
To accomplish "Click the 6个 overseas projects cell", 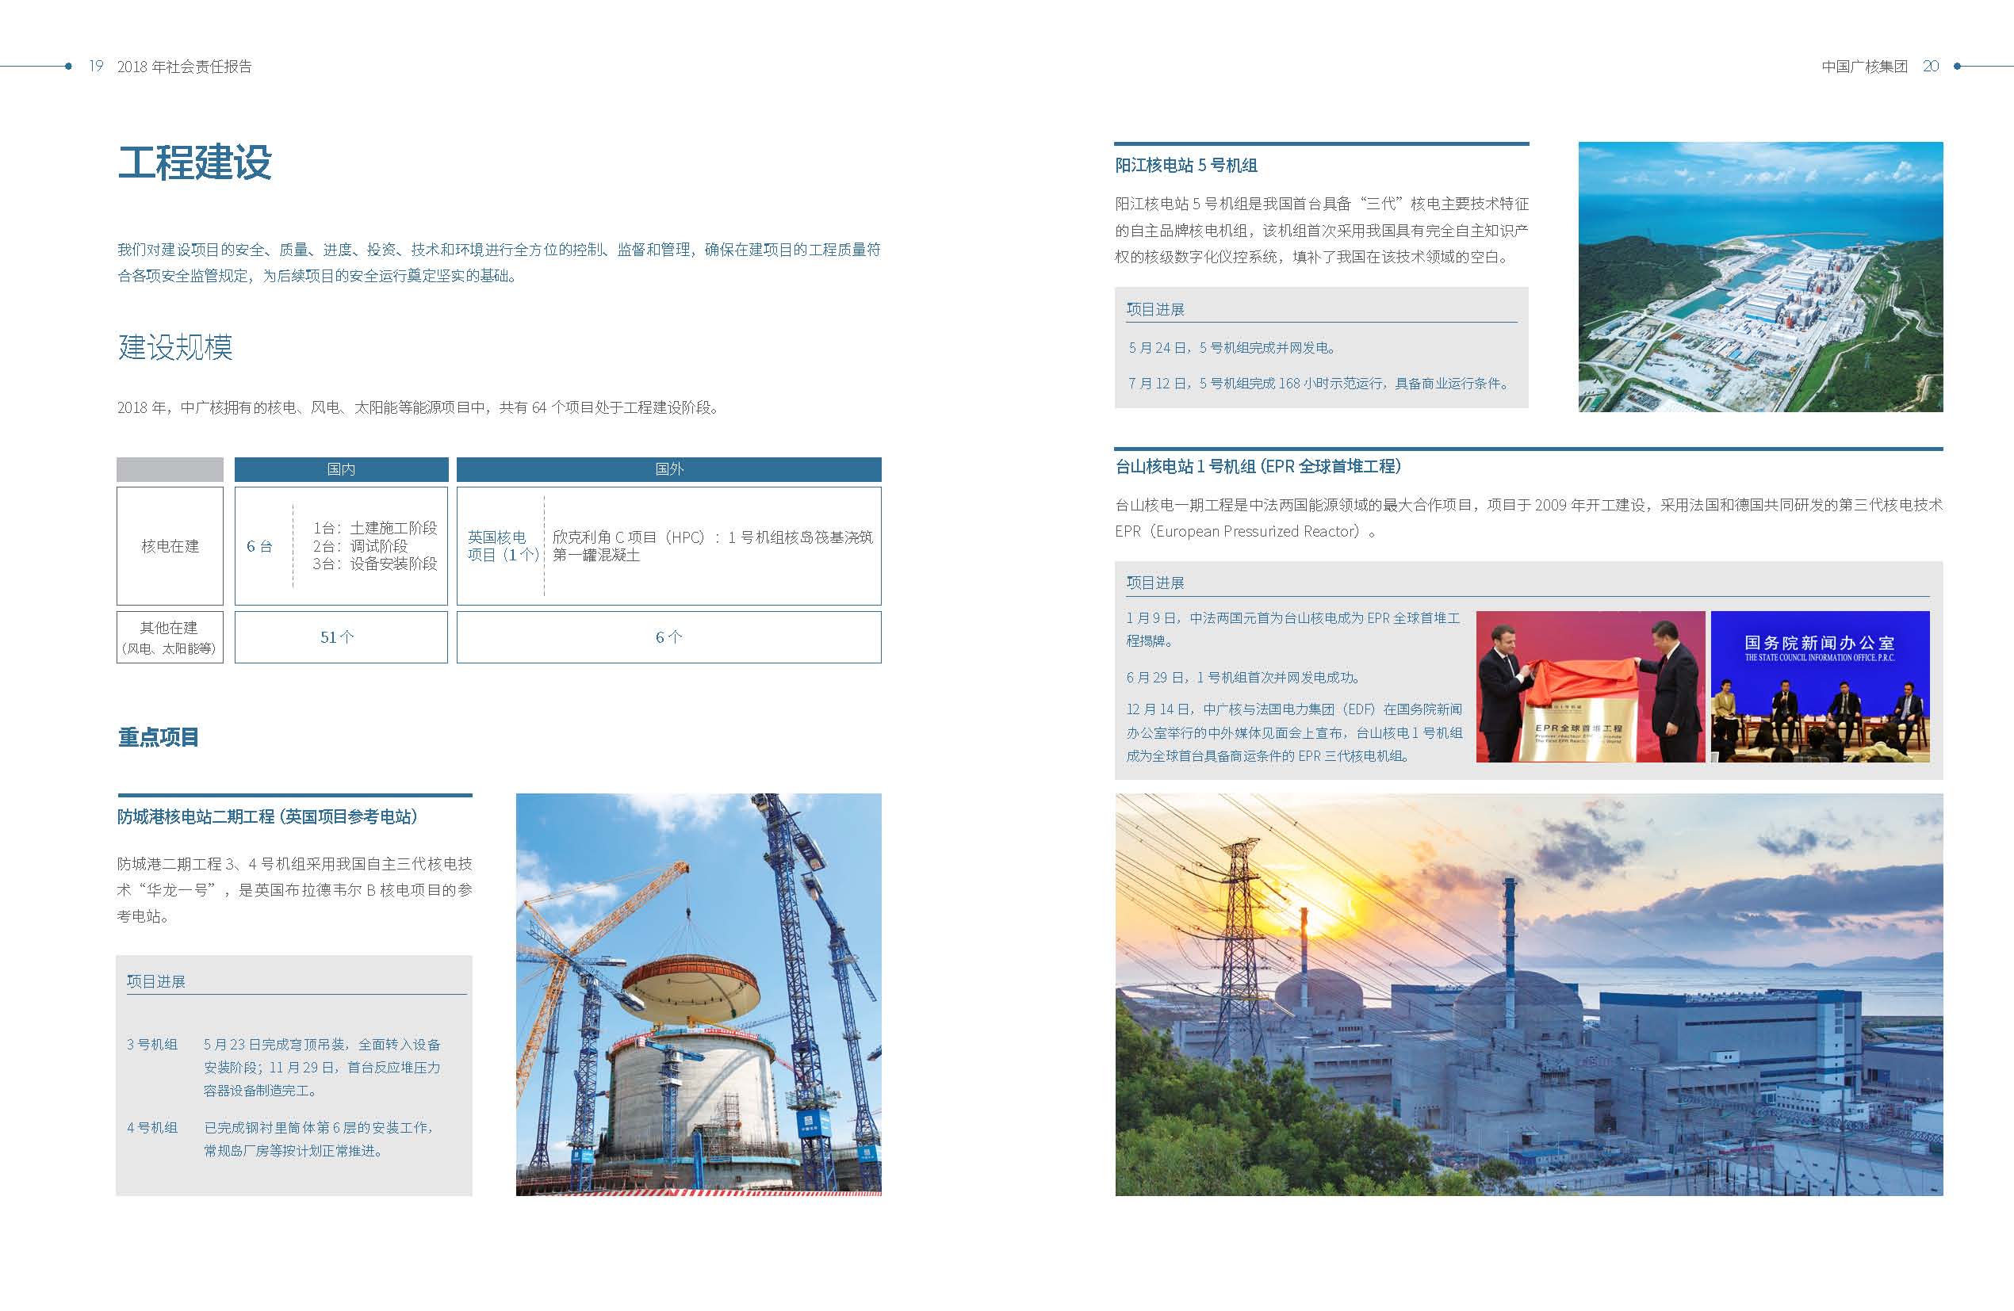I will pyautogui.click(x=668, y=638).
